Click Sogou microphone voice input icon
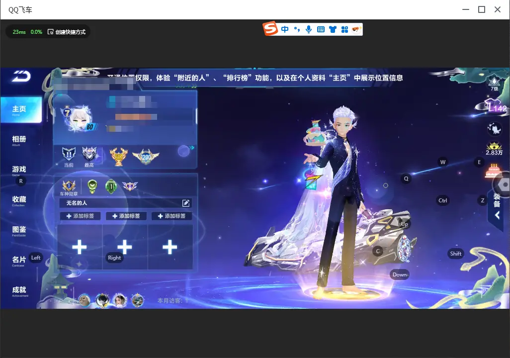The width and height of the screenshot is (510, 358). 309,29
